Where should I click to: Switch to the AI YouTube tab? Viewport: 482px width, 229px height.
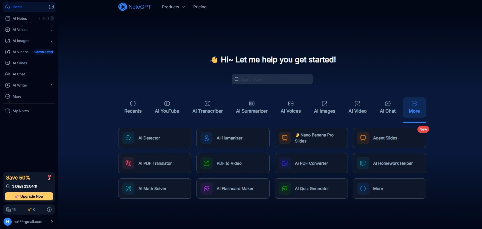[x=167, y=107]
